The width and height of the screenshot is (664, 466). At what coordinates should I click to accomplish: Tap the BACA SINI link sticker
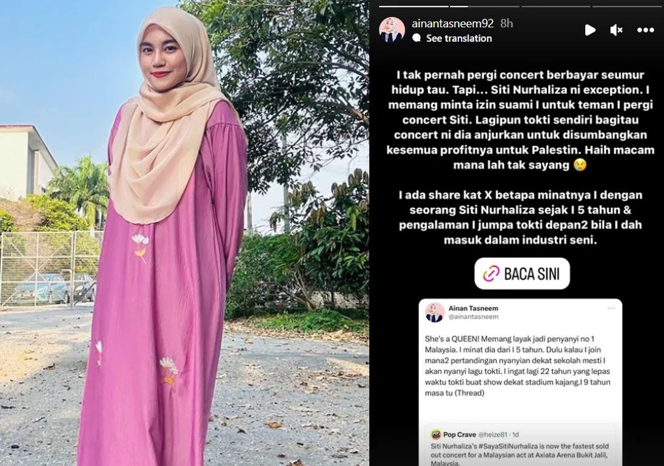tap(521, 274)
